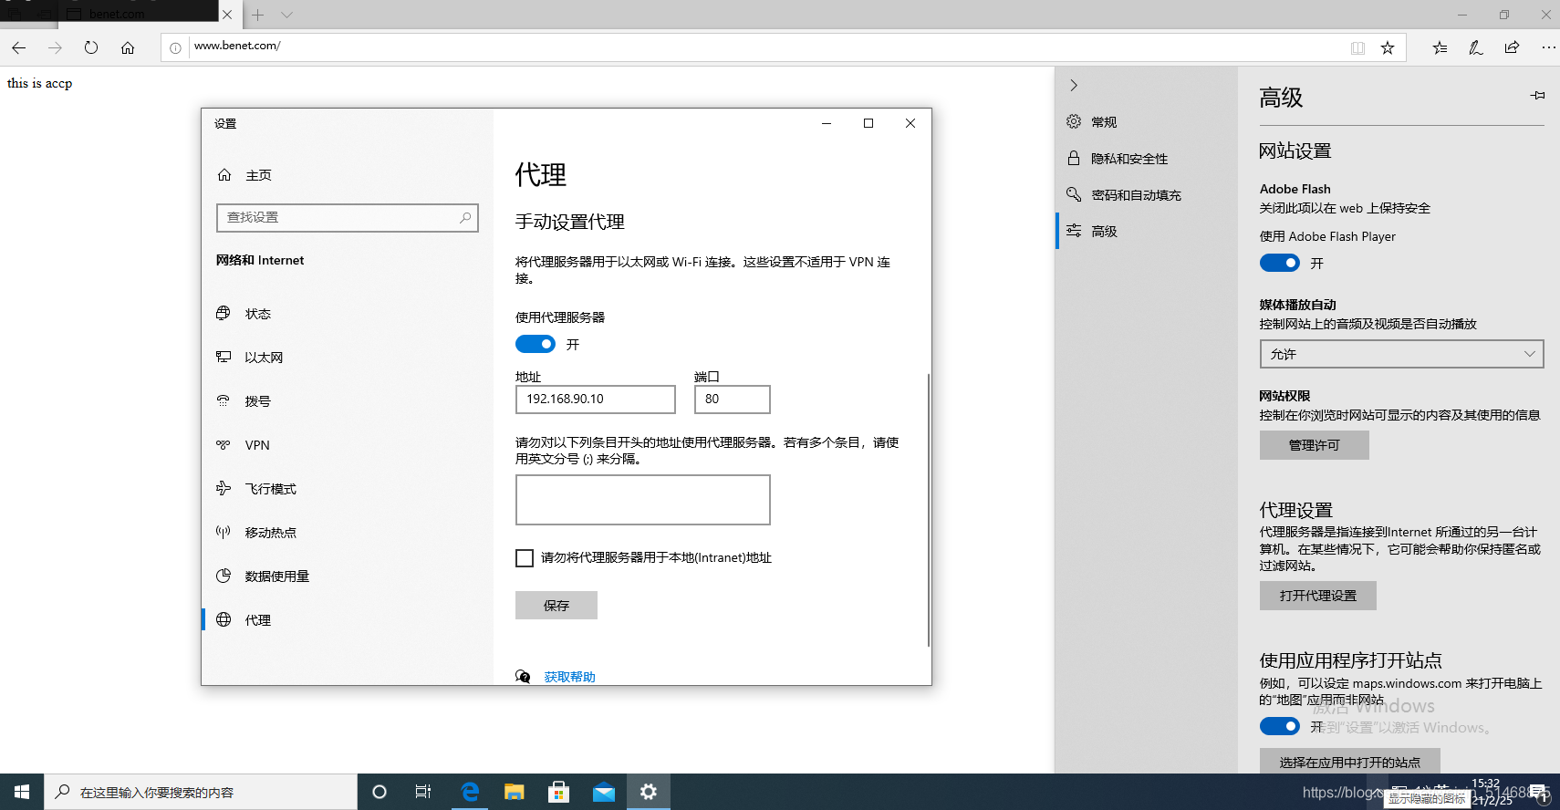Open Cortana circle icon on taskbar
This screenshot has width=1560, height=810.
[380, 792]
